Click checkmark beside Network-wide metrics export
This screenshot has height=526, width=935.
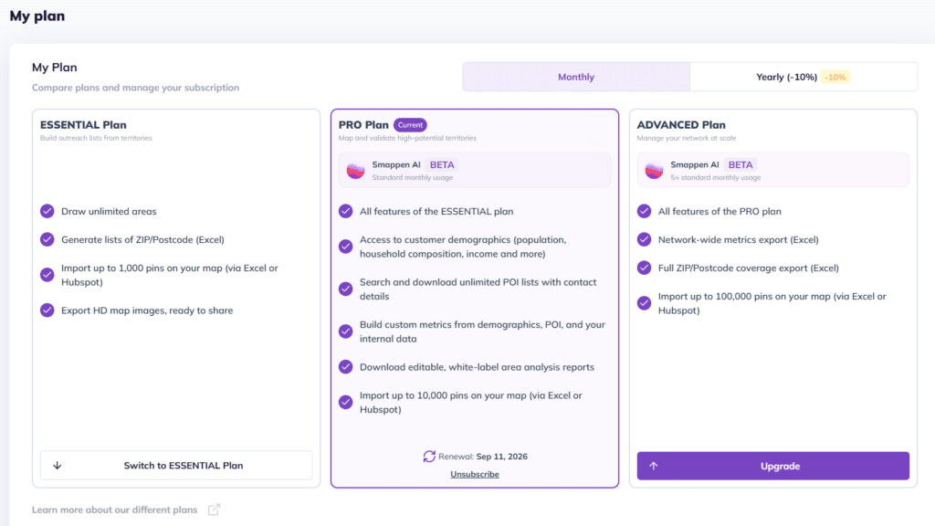point(644,239)
